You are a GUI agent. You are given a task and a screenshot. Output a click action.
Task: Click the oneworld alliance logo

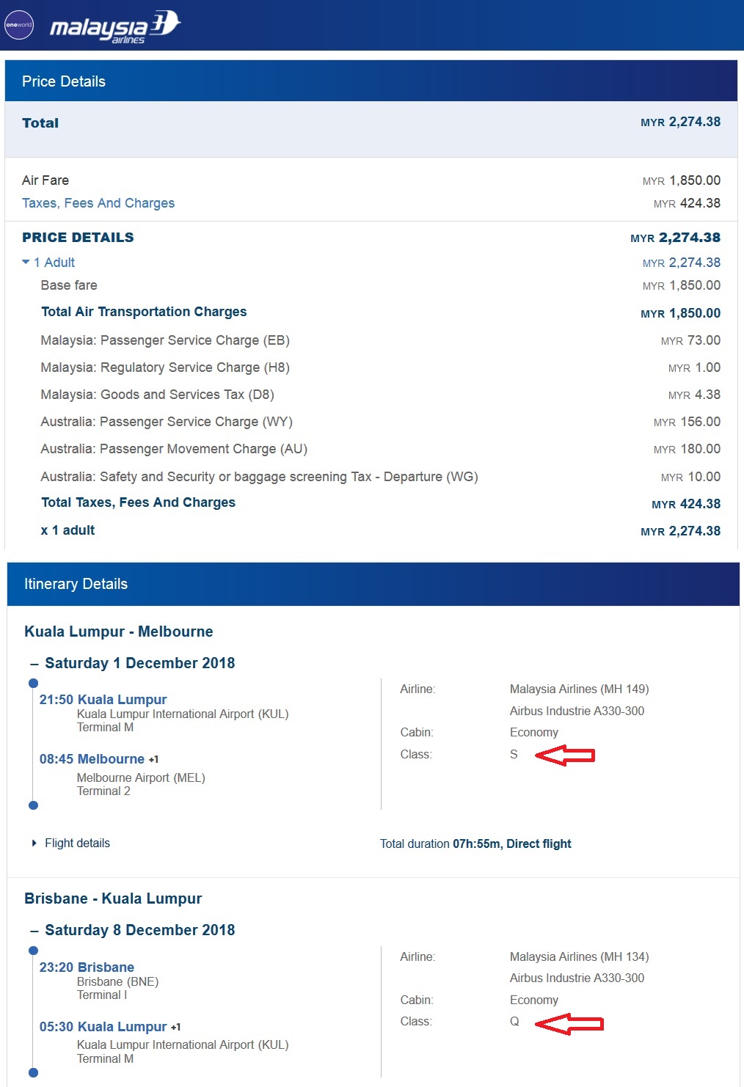click(x=19, y=25)
